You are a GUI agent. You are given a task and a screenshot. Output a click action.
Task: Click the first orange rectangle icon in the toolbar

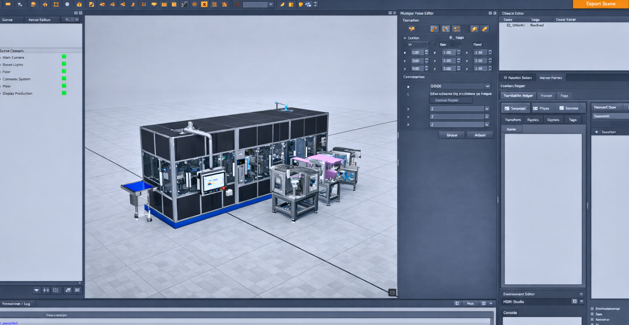(8, 4)
